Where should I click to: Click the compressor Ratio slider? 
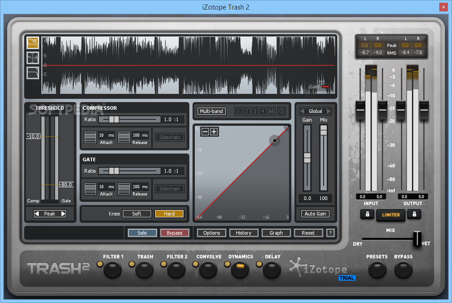(129, 119)
